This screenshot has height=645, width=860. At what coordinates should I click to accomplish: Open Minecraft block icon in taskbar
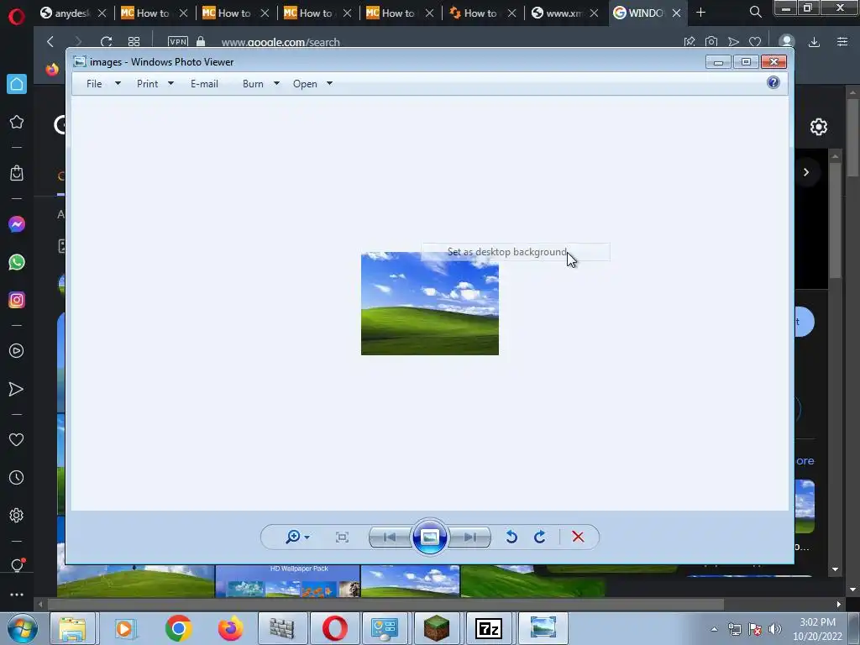pyautogui.click(x=437, y=628)
